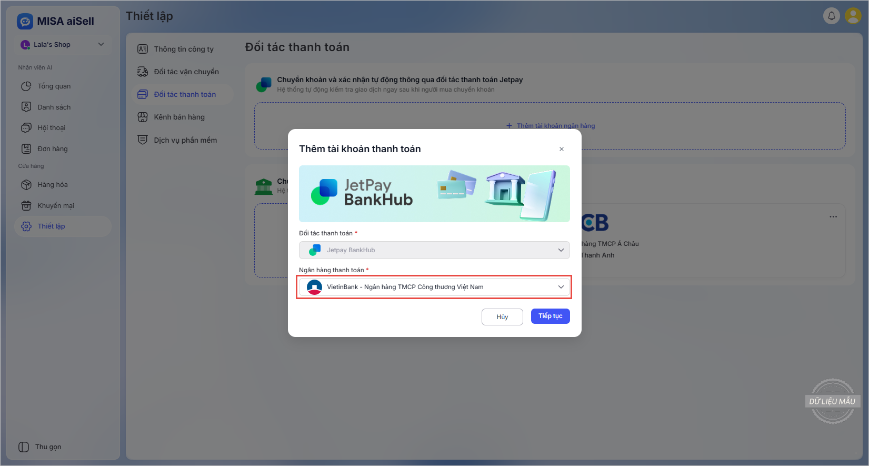Screen dimensions: 869x466
Task: Click the Thêm tài khoản thanh toán dialog title
Action: [360, 149]
